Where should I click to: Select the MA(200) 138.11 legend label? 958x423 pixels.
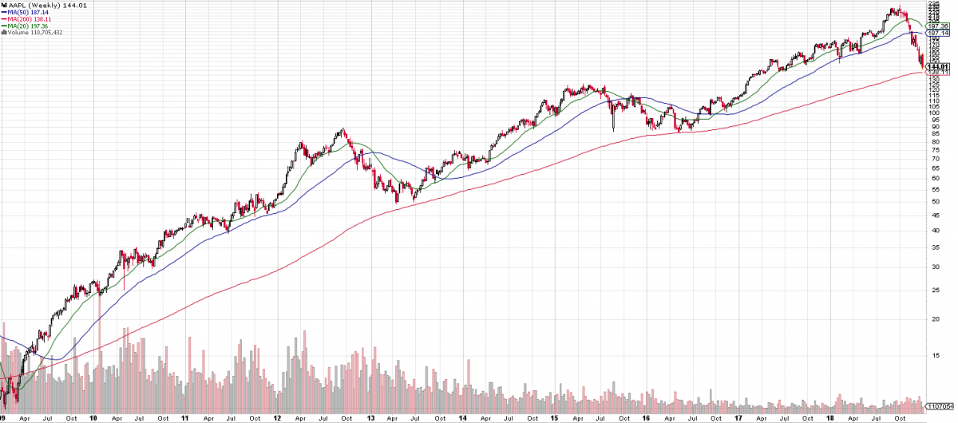point(28,19)
